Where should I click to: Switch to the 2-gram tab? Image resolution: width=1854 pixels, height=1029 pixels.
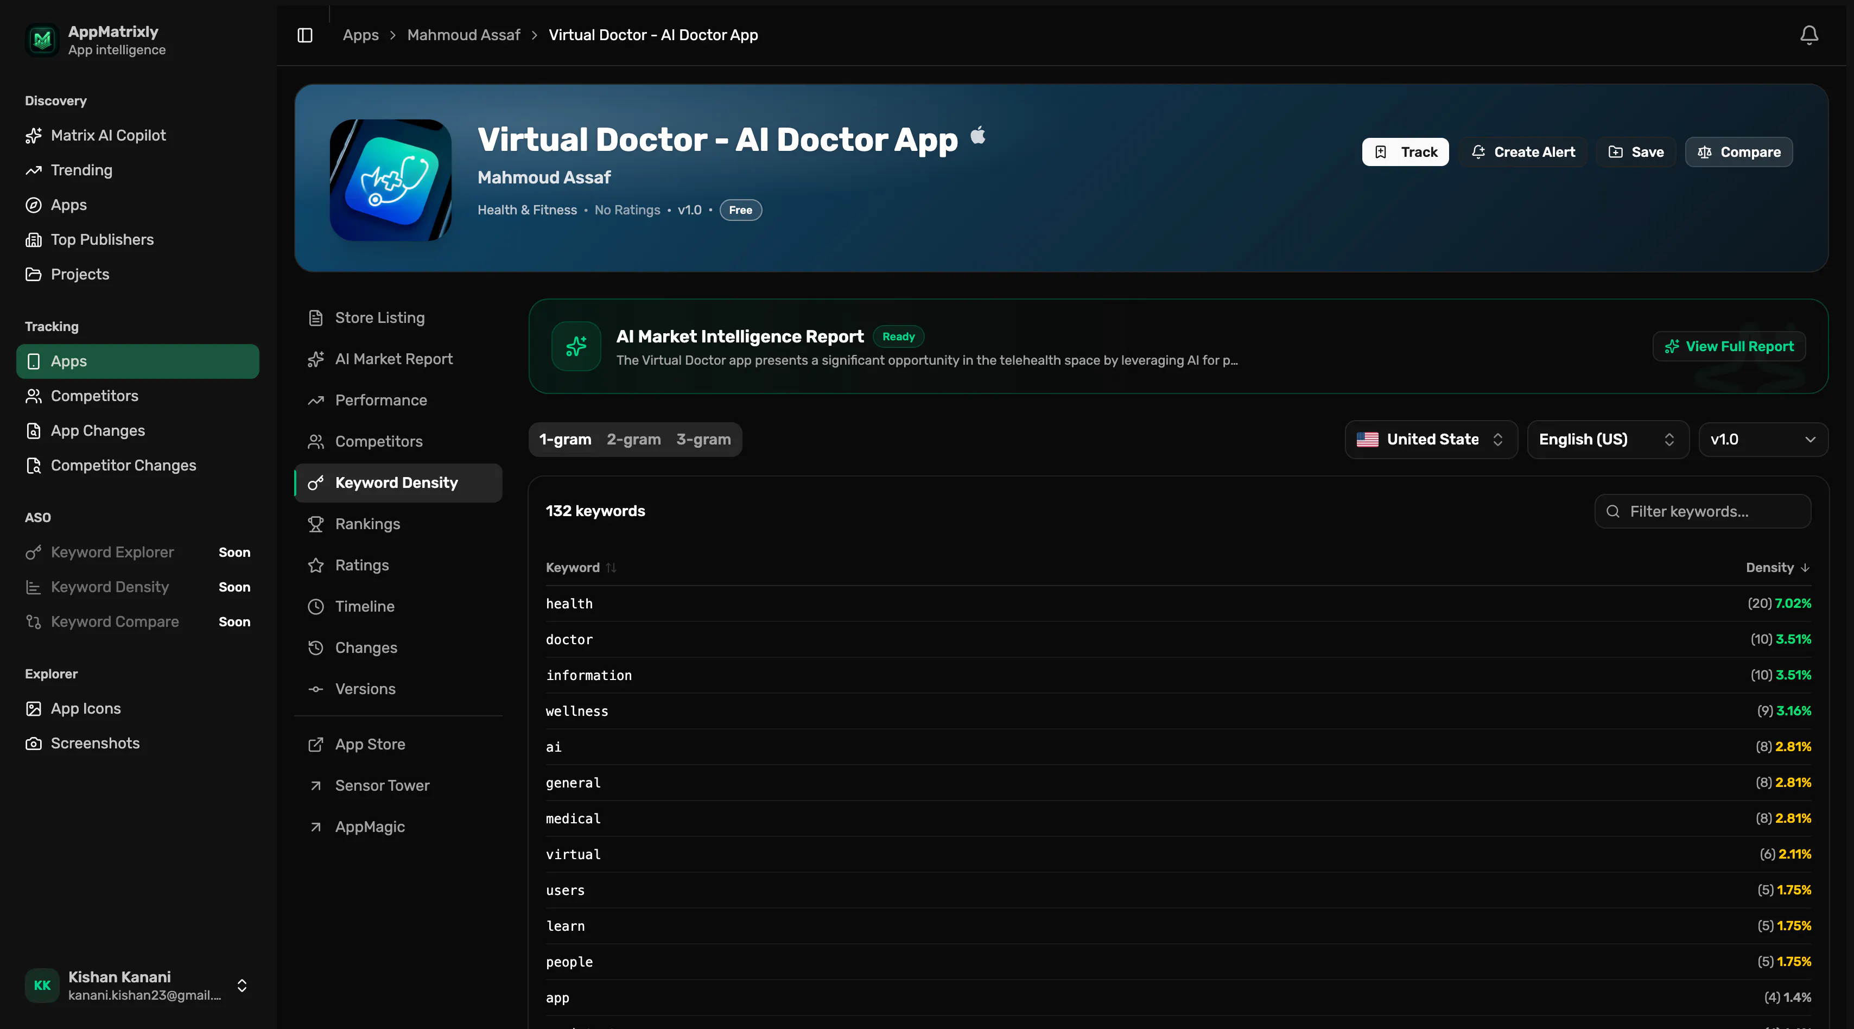click(x=633, y=440)
